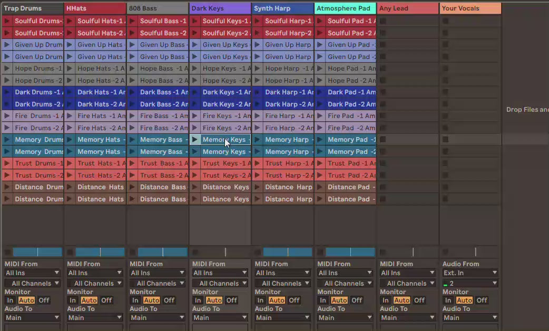
Task: Click Atmosphere Pad blue clip status bar
Action: point(350,252)
